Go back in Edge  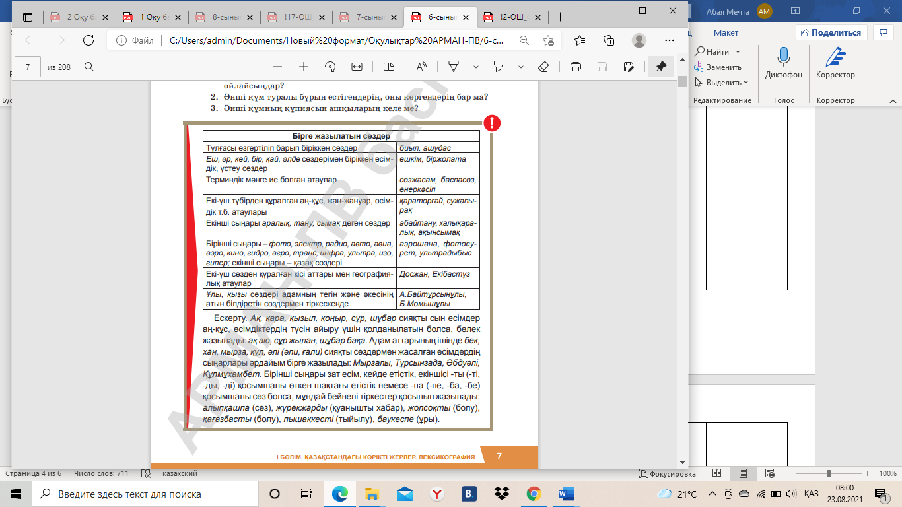click(30, 40)
